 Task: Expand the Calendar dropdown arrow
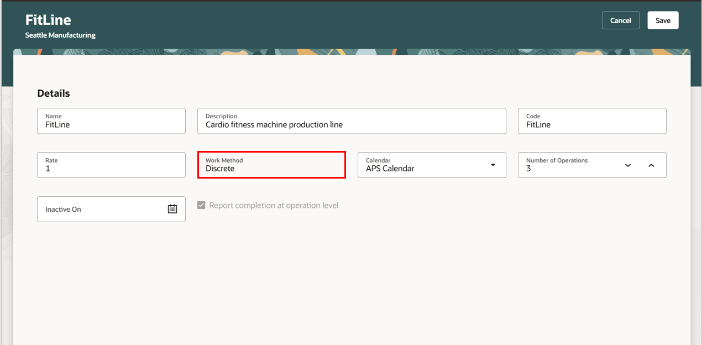[x=493, y=165]
